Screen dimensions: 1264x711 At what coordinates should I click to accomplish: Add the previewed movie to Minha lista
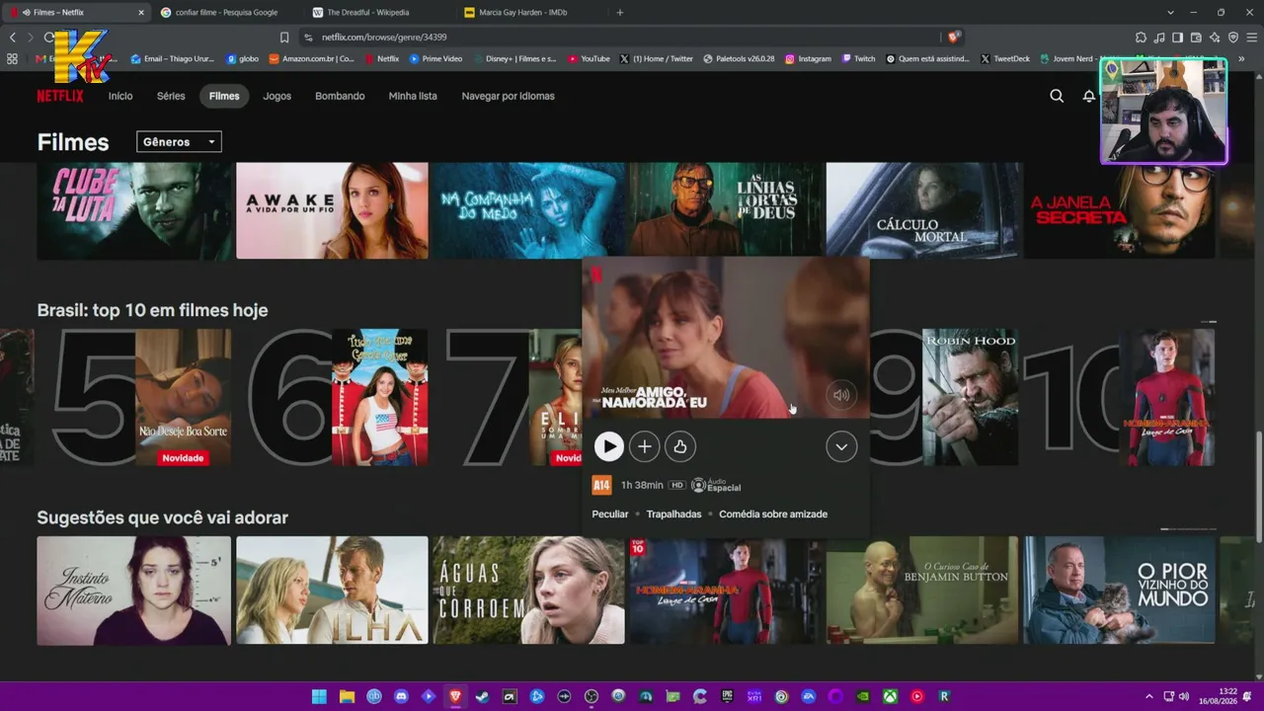(644, 446)
